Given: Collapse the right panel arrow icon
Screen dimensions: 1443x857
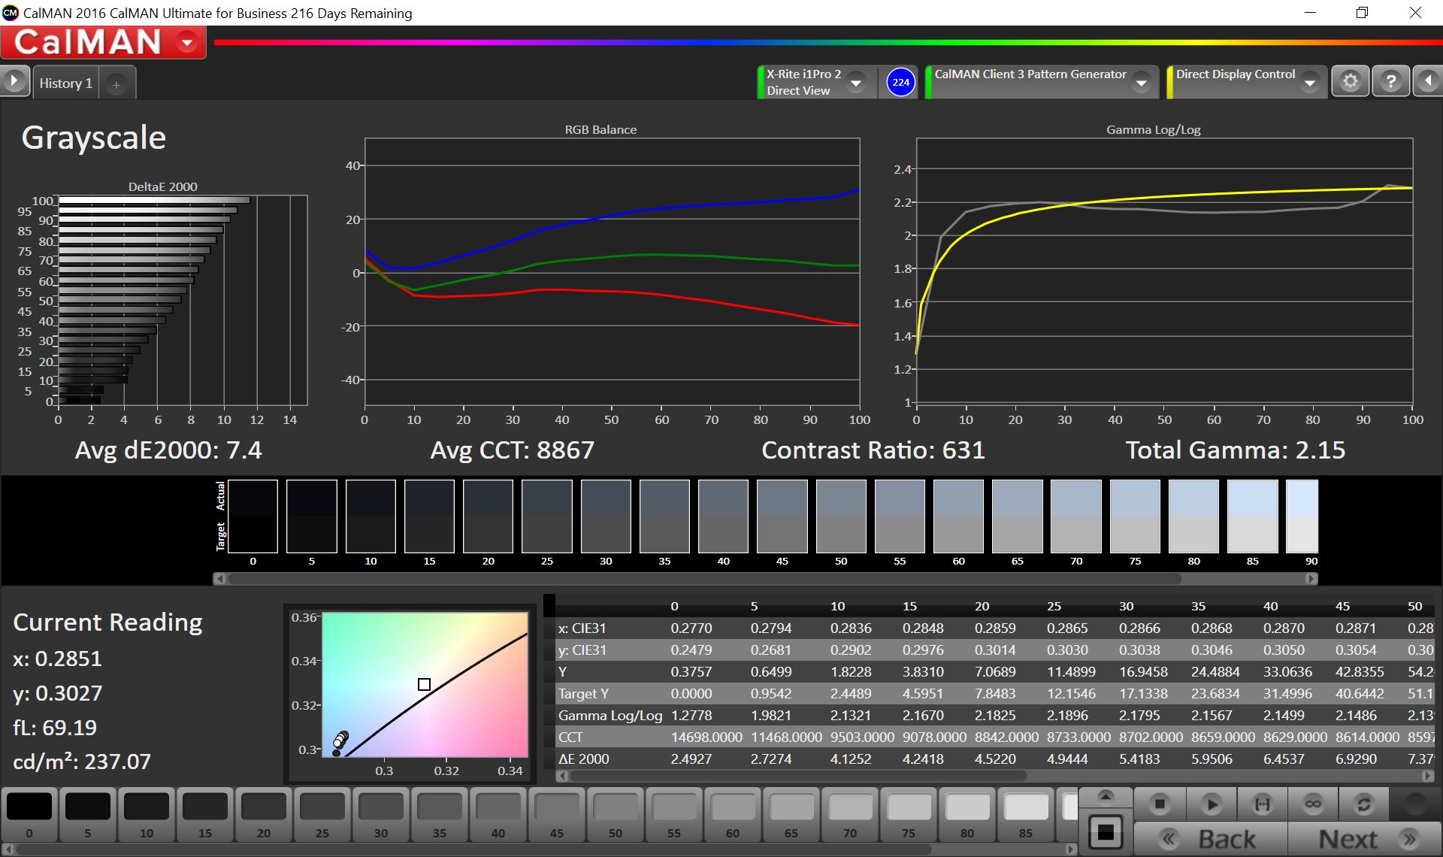Looking at the screenshot, I should [1427, 81].
